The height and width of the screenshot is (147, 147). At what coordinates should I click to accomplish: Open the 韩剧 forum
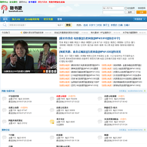[106, 135]
